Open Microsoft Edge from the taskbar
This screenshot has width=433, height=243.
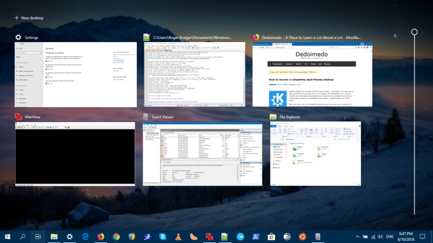85,237
